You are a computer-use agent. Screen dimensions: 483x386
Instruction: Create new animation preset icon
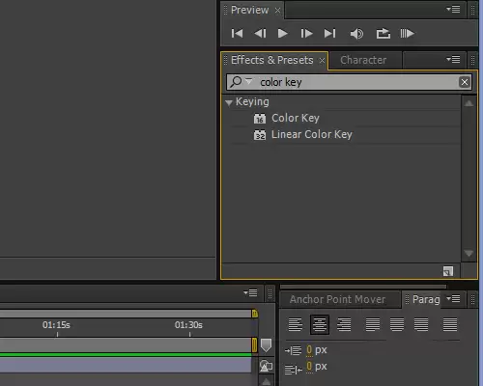pos(448,271)
